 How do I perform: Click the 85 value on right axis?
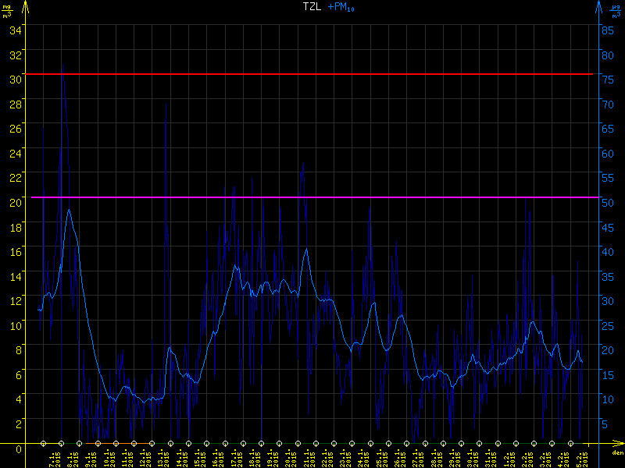tap(608, 30)
